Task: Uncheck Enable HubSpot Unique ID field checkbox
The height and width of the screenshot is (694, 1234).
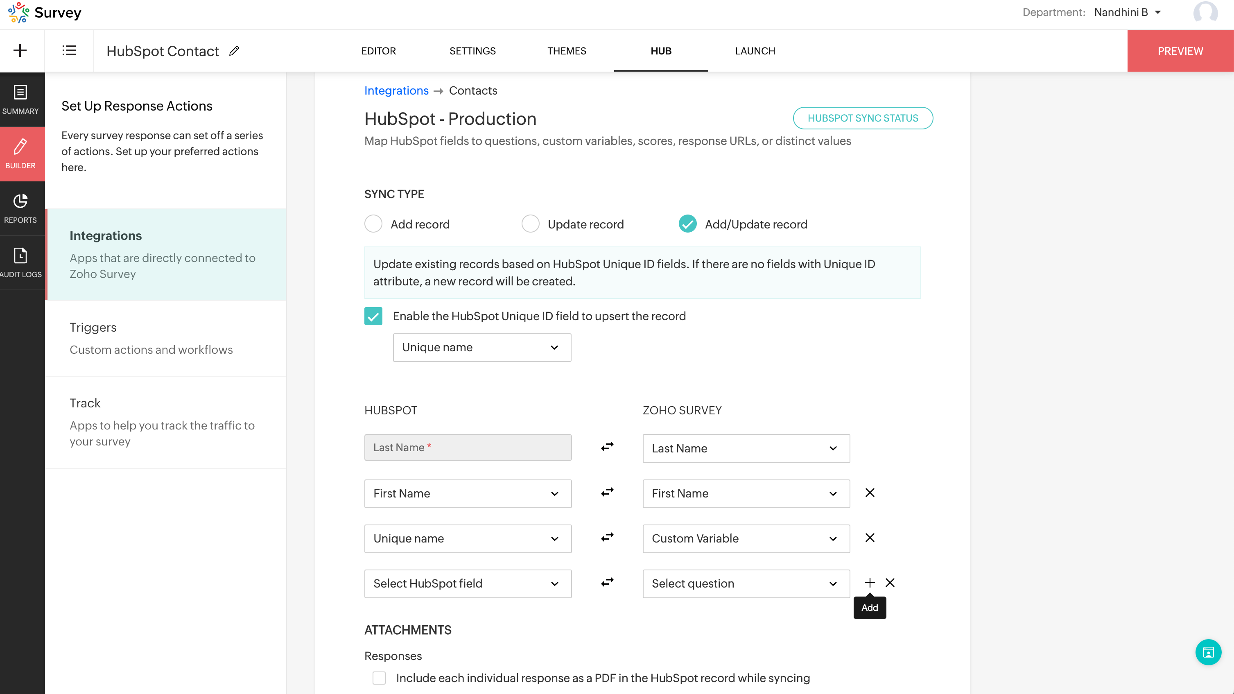Action: pyautogui.click(x=373, y=316)
